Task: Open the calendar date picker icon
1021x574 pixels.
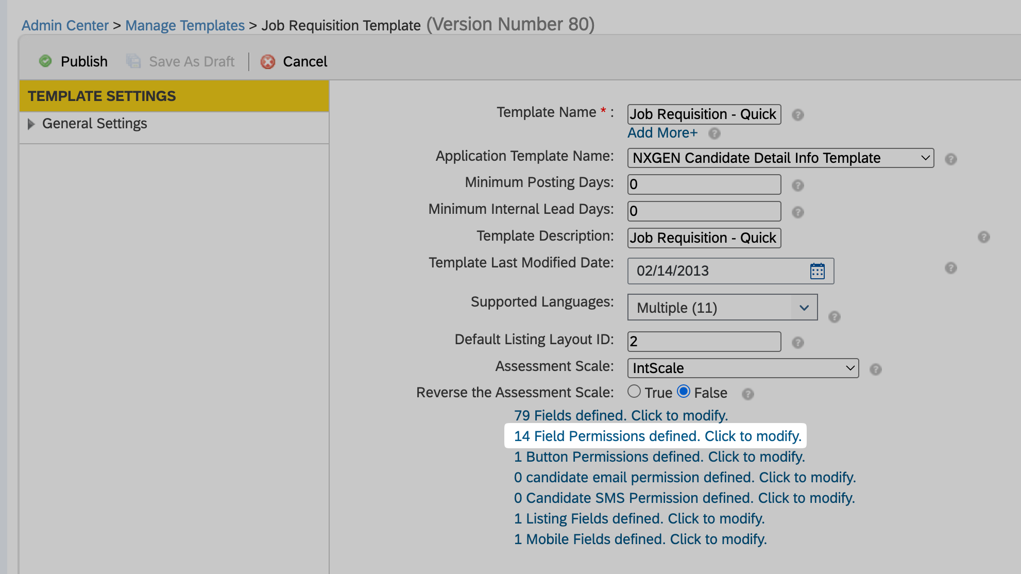Action: click(817, 271)
